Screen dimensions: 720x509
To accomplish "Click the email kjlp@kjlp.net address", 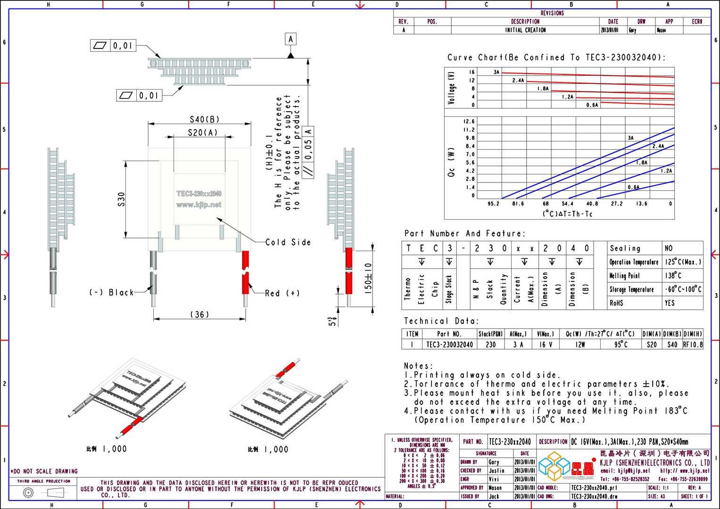I will tap(625, 471).
